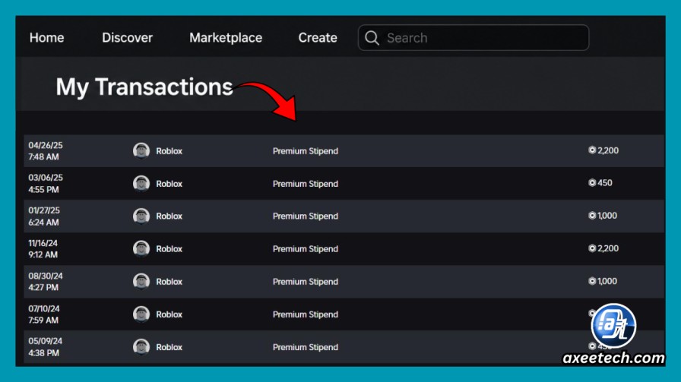The width and height of the screenshot is (681, 382).
Task: Open Roblox link in 04/26/25 row
Action: coord(169,151)
